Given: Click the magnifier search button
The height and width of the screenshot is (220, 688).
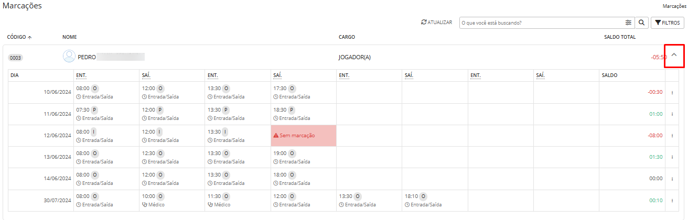Looking at the screenshot, I should 641,23.
